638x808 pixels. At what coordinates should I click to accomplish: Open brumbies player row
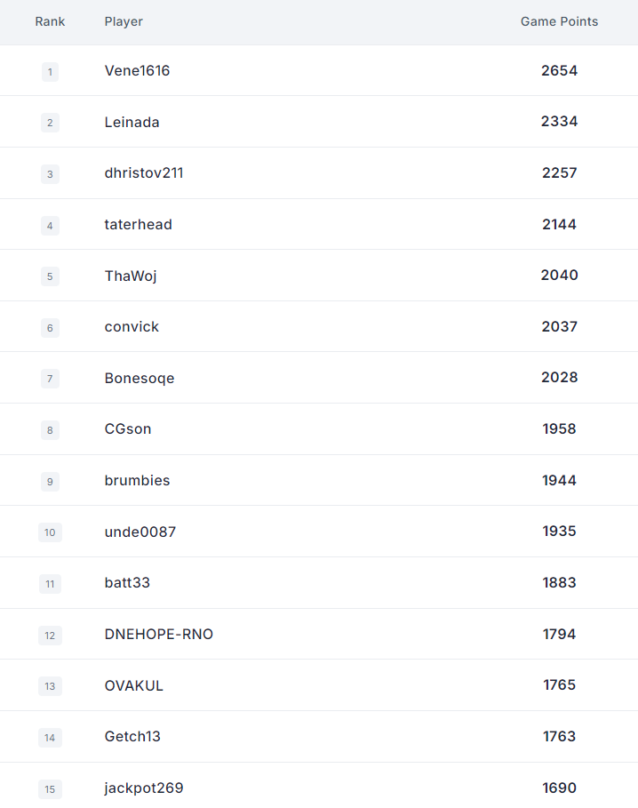(x=137, y=480)
